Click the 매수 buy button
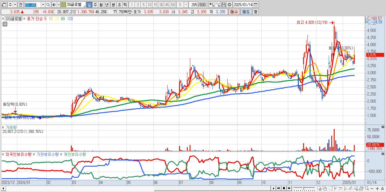This screenshot has width=386, height=192. point(234,12)
